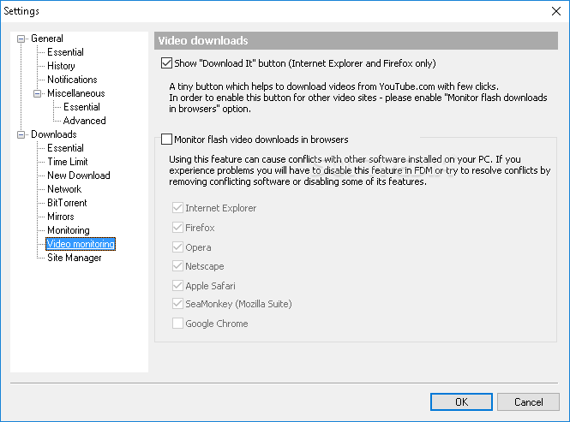The image size is (570, 422).
Task: Toggle the Internet Explorer checkbox
Action: pos(177,208)
